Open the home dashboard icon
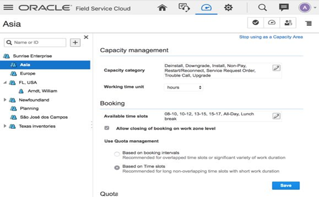The image size is (319, 197). [x=162, y=8]
